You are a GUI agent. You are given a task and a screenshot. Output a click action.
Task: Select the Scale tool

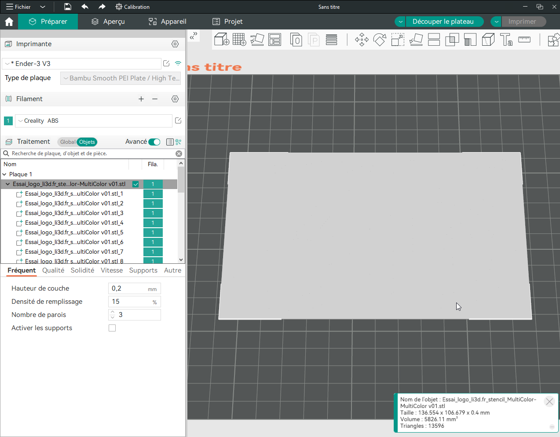click(x=398, y=40)
